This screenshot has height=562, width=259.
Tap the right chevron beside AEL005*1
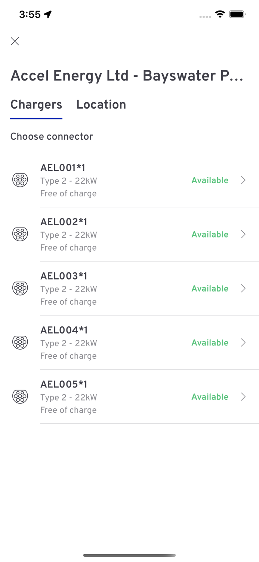coord(243,396)
